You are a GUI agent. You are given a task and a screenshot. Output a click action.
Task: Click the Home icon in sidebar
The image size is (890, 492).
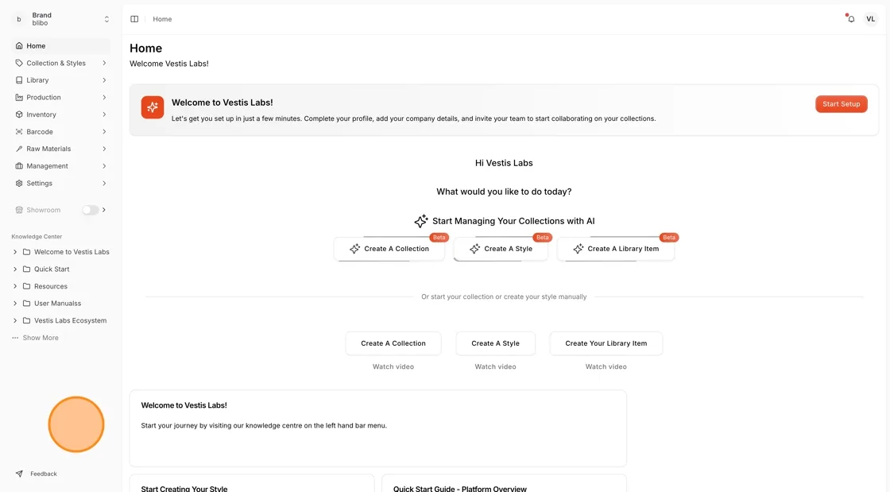19,46
